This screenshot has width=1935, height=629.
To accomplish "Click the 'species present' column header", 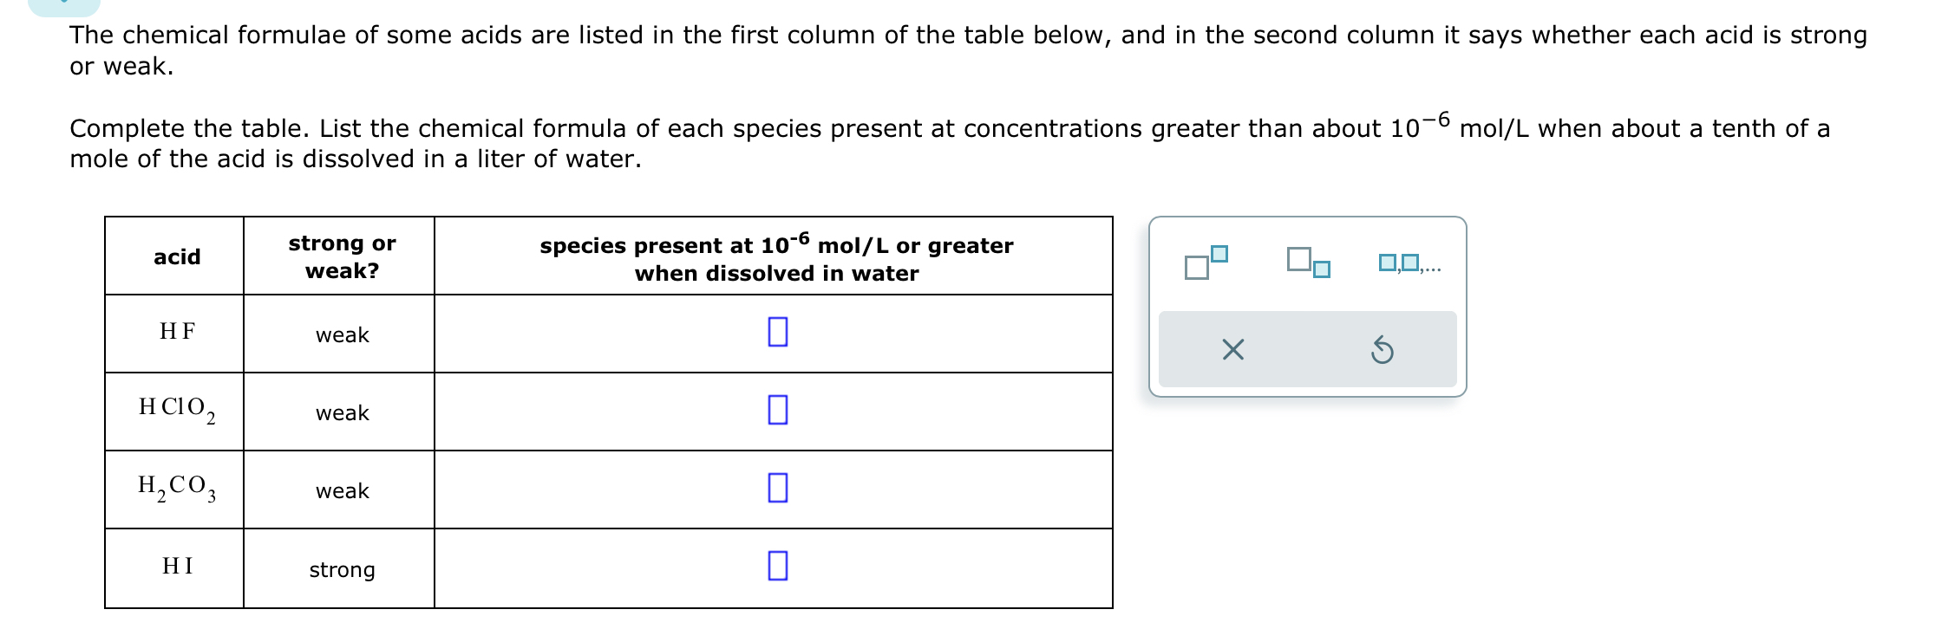I will 776,259.
